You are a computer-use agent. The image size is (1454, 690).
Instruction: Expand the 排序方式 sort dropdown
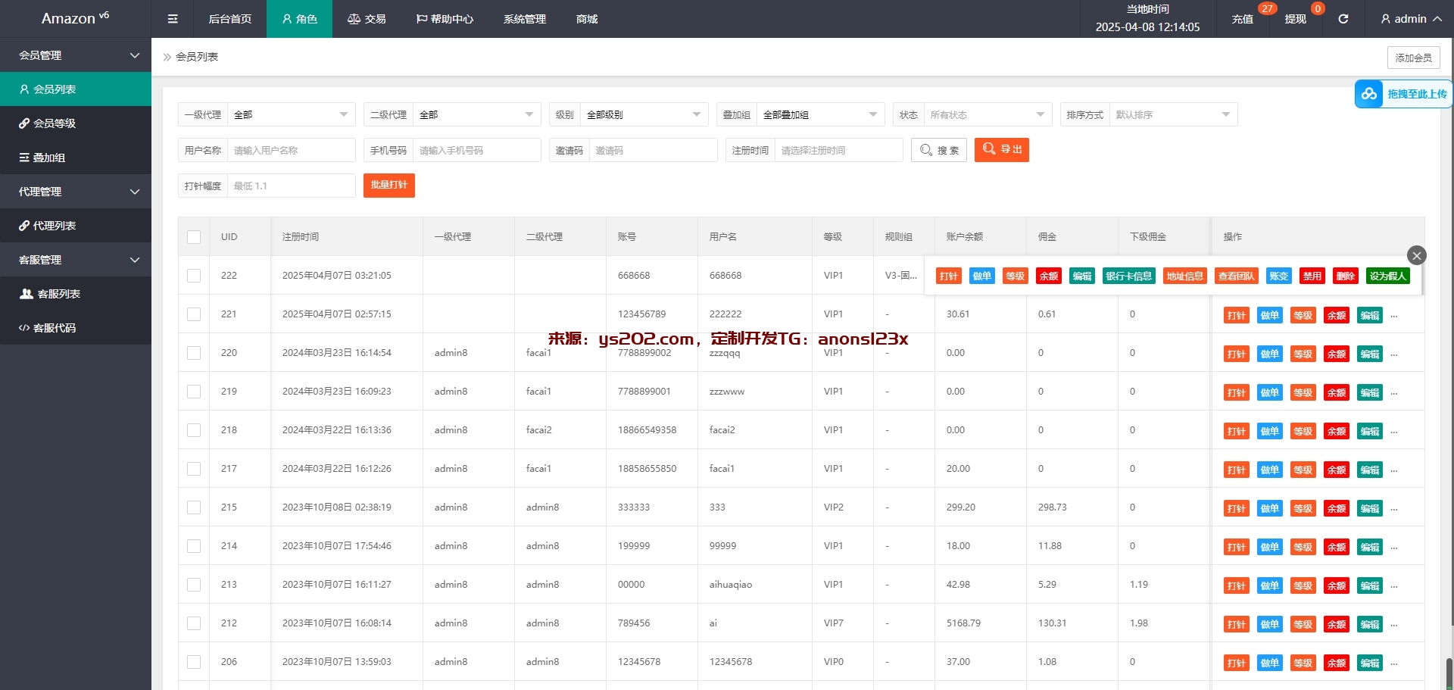[x=1172, y=115]
